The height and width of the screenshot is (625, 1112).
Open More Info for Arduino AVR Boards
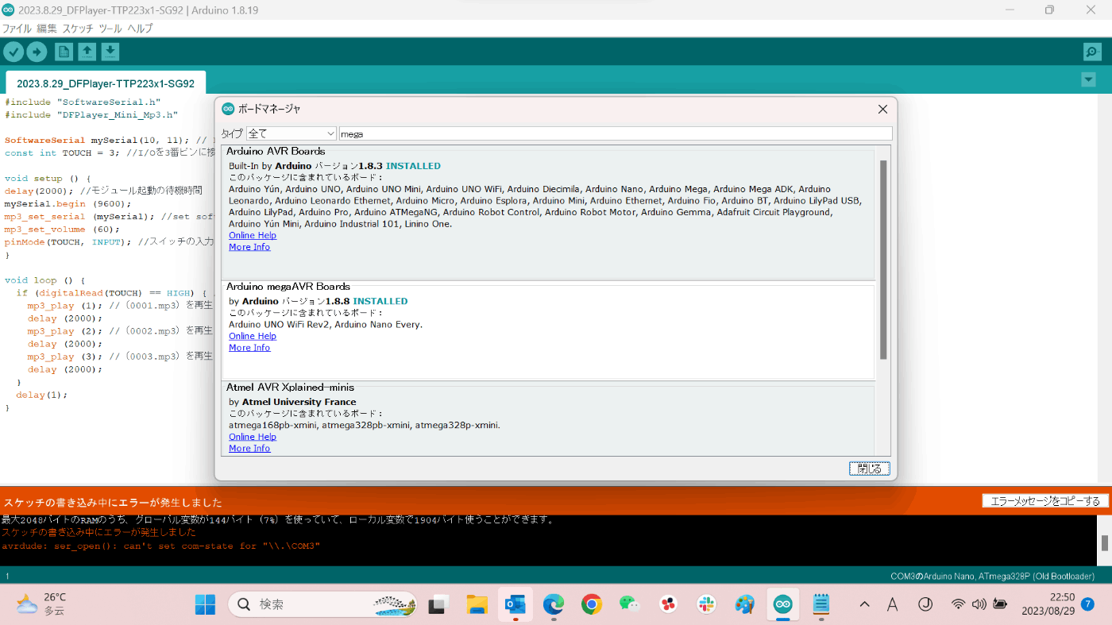249,247
